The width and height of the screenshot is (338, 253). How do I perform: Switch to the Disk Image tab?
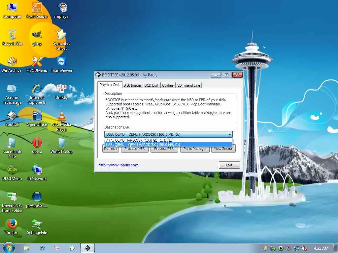click(132, 85)
